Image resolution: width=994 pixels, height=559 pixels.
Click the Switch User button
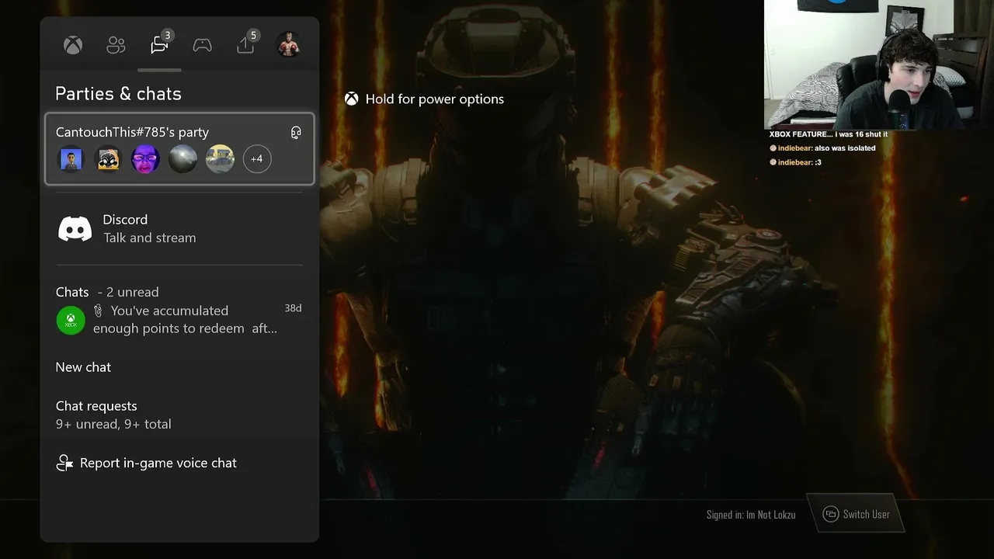857,514
